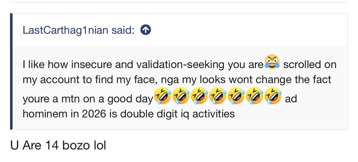Open the LastCarthag1nian username link
Screen dimensions: 358x162
tap(65, 30)
